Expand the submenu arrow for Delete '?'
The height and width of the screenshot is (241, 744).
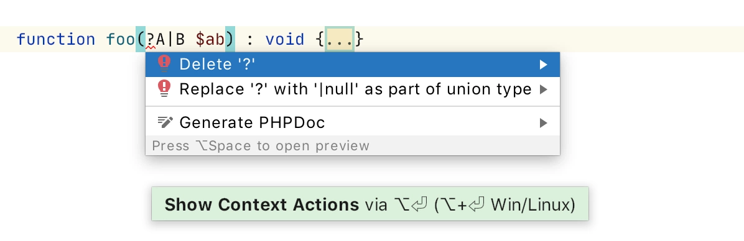tap(544, 65)
